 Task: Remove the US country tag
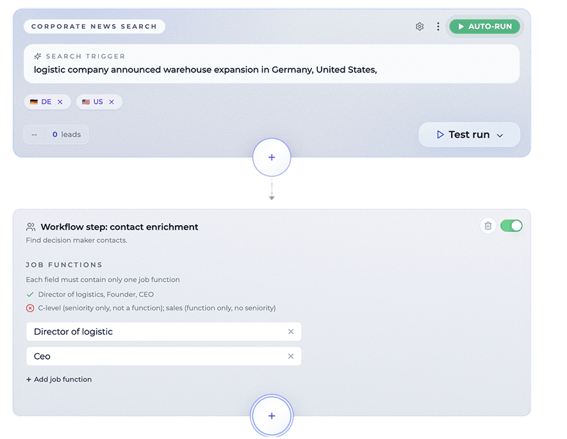point(111,102)
